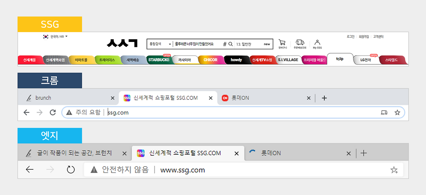Click Edge back arrow
426x195 pixels.
tap(30, 170)
